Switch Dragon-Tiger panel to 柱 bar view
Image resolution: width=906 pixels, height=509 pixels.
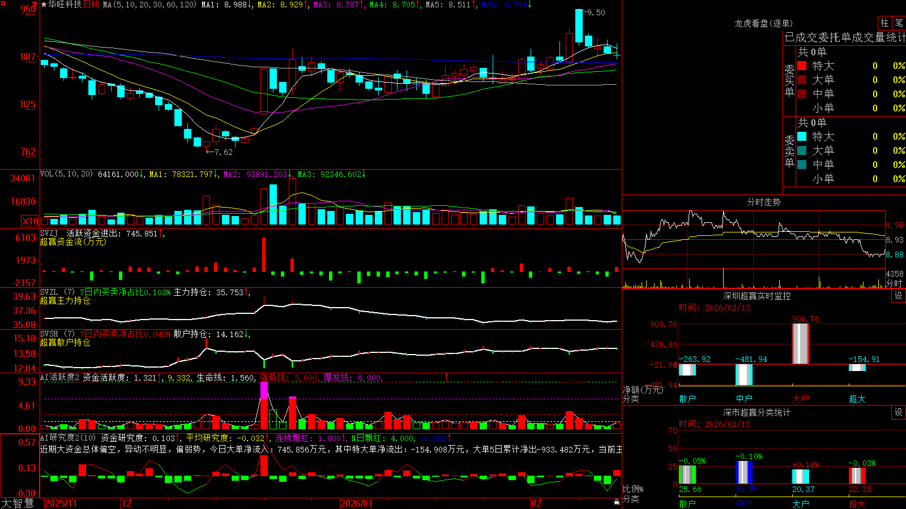884,23
